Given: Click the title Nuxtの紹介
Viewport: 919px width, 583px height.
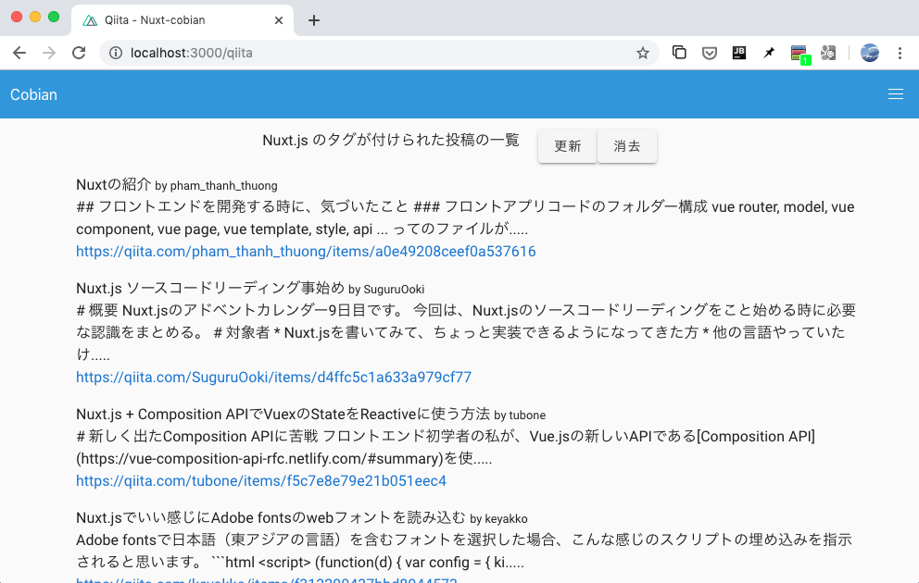Looking at the screenshot, I should [x=114, y=184].
